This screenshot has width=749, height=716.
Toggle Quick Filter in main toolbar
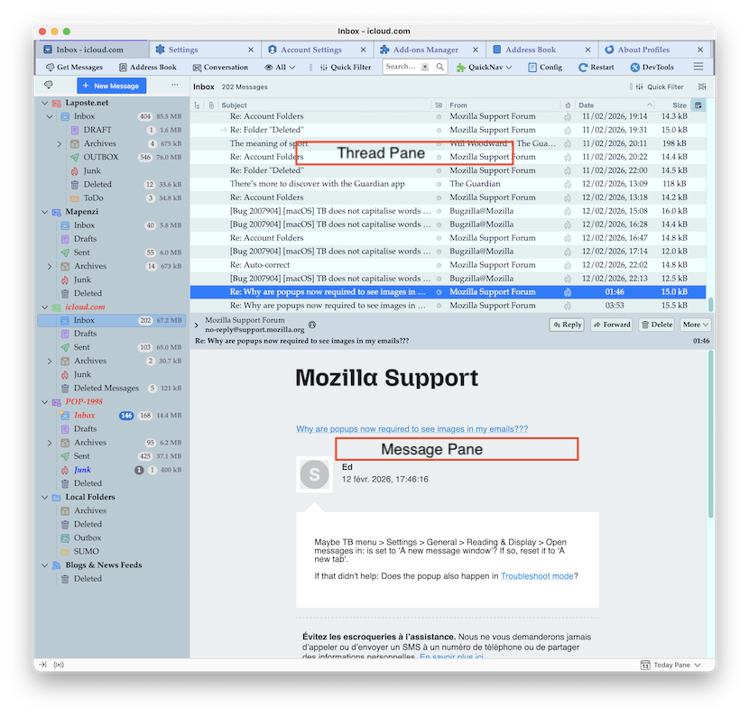[x=346, y=68]
